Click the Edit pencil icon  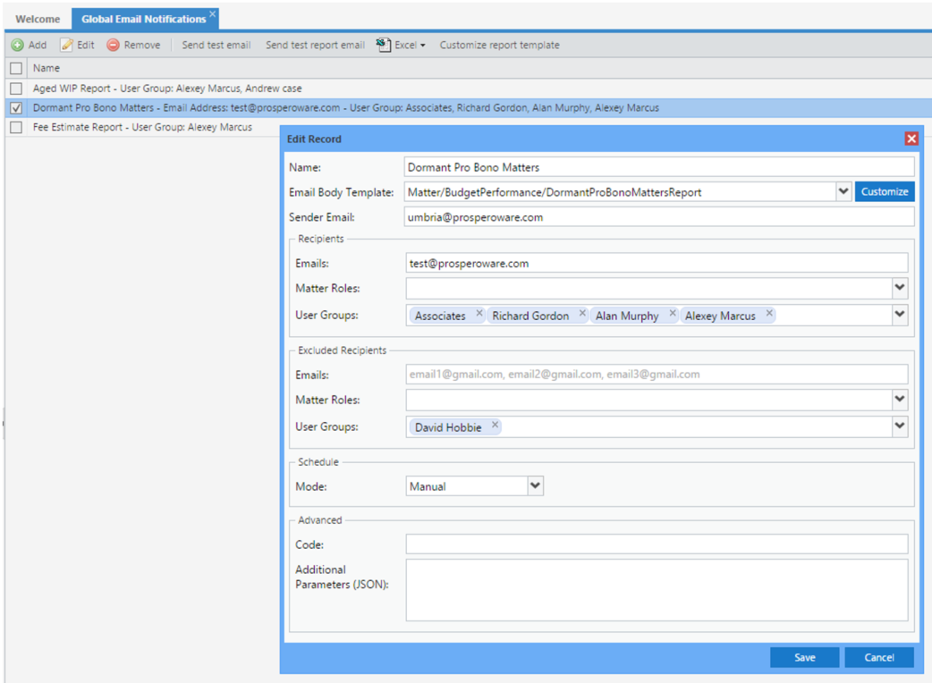[66, 45]
